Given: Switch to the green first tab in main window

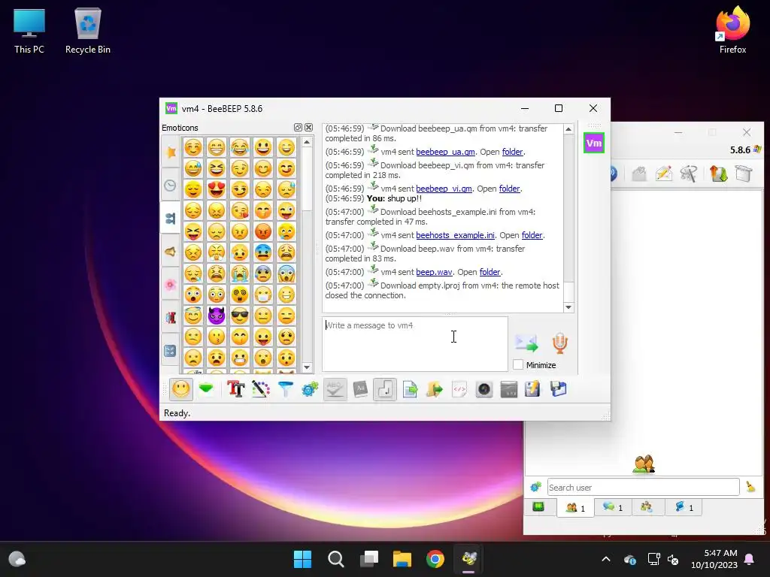Looking at the screenshot, I should point(538,507).
